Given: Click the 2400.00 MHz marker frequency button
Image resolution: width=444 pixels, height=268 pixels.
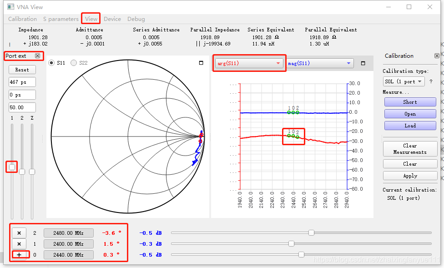Looking at the screenshot, I should point(69,244).
